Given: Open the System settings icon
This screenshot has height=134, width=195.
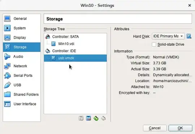Looking at the screenshot, I should point(7,28).
